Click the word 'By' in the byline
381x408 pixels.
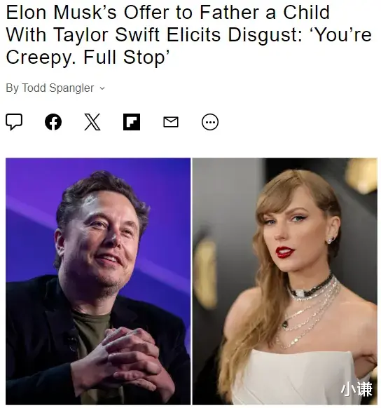(12, 88)
